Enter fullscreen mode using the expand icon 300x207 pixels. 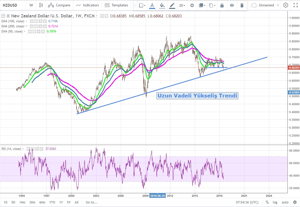[x=295, y=5]
